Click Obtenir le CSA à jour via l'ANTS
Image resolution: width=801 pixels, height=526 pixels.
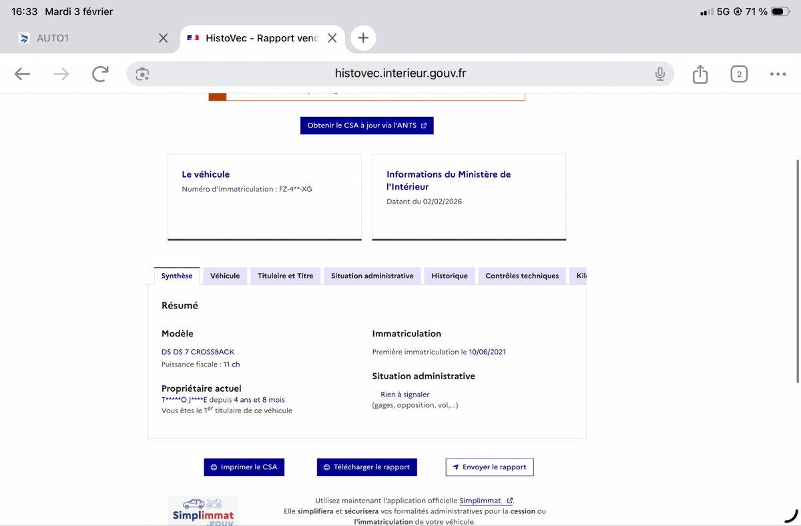pyautogui.click(x=366, y=125)
